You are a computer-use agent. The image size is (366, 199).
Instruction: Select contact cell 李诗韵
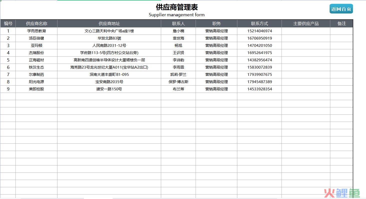[x=178, y=60]
